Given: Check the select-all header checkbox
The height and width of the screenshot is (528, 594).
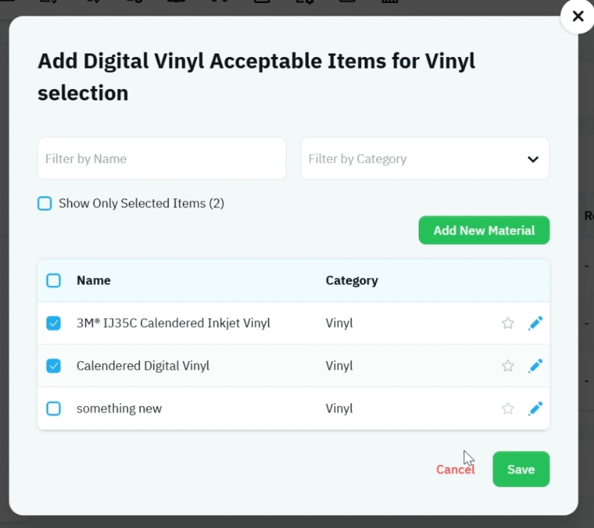Looking at the screenshot, I should click(x=53, y=281).
